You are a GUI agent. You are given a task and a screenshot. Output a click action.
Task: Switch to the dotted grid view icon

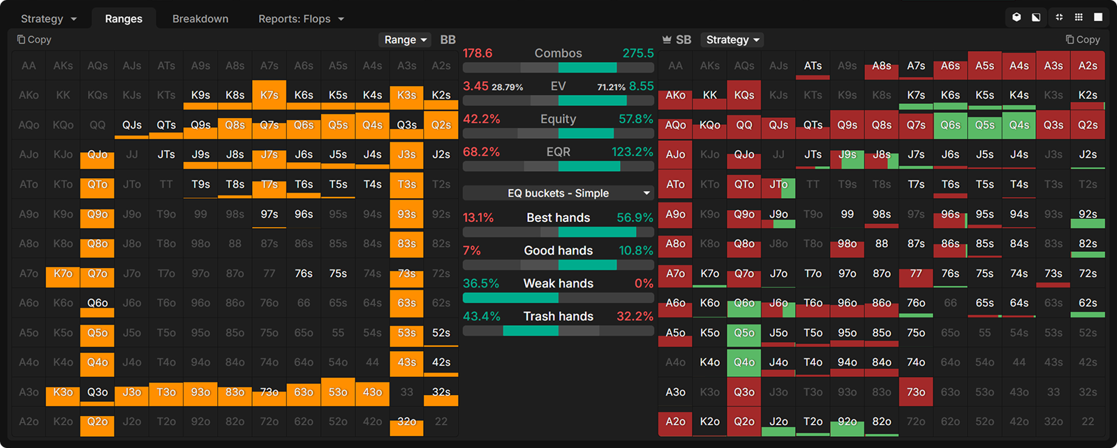(x=1079, y=17)
